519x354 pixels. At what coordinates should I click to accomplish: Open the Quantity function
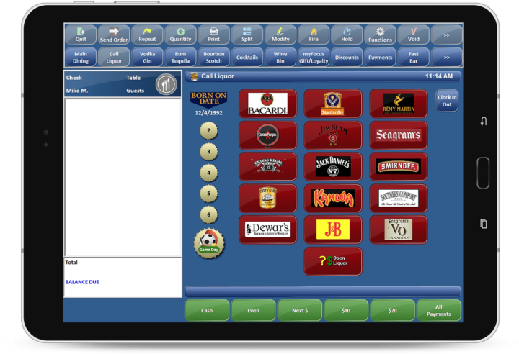coord(180,35)
